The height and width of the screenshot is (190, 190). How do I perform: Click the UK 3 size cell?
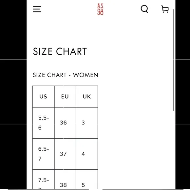pyautogui.click(x=87, y=123)
